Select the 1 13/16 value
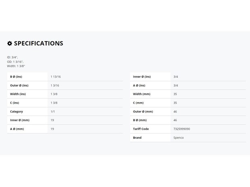 (x=56, y=77)
